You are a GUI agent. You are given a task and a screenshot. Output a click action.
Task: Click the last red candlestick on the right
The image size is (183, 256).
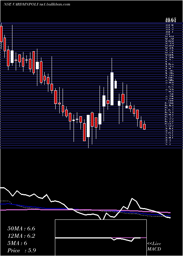pyautogui.click(x=144, y=127)
